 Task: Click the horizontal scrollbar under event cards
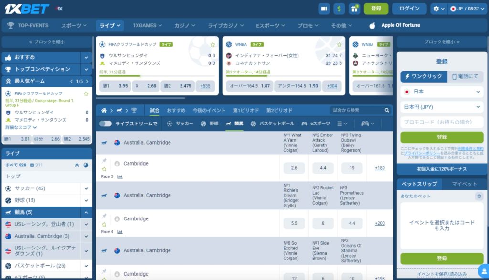click(x=140, y=98)
